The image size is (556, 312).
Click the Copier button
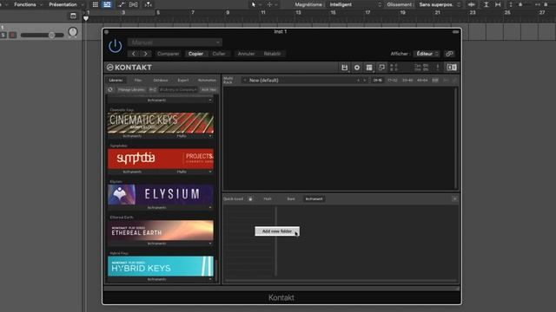pyautogui.click(x=195, y=54)
